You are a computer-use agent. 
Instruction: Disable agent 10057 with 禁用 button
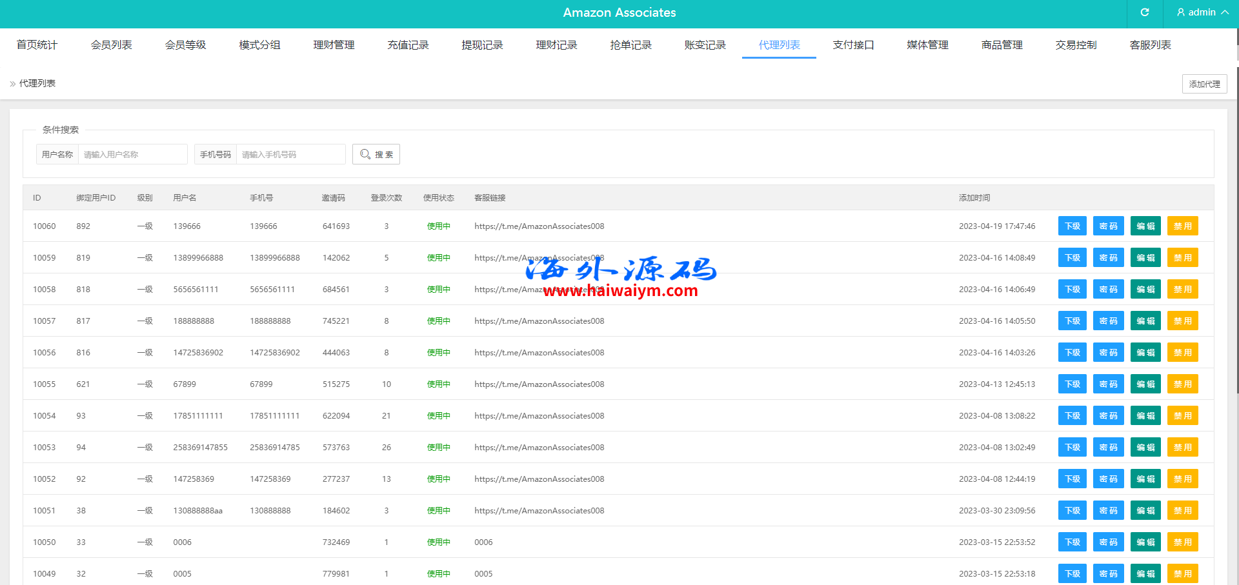click(x=1182, y=321)
